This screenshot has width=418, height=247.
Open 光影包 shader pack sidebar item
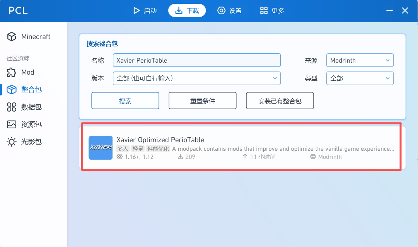[34, 141]
